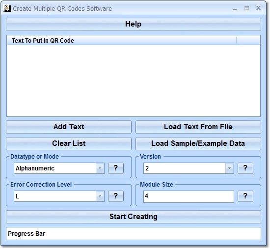This screenshot has height=249, width=270.
Task: Open the Datatype or Mode dropdown arrow
Action: [100, 168]
